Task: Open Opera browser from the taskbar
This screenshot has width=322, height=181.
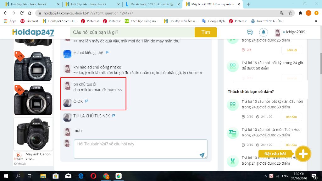Action: click(93, 176)
